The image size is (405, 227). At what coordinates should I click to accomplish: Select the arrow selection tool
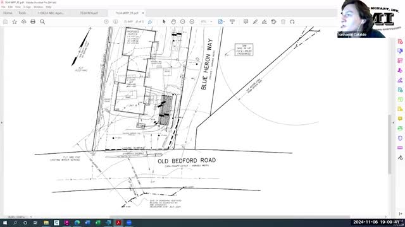pyautogui.click(x=164, y=22)
